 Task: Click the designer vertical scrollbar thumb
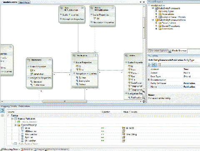[144, 28]
